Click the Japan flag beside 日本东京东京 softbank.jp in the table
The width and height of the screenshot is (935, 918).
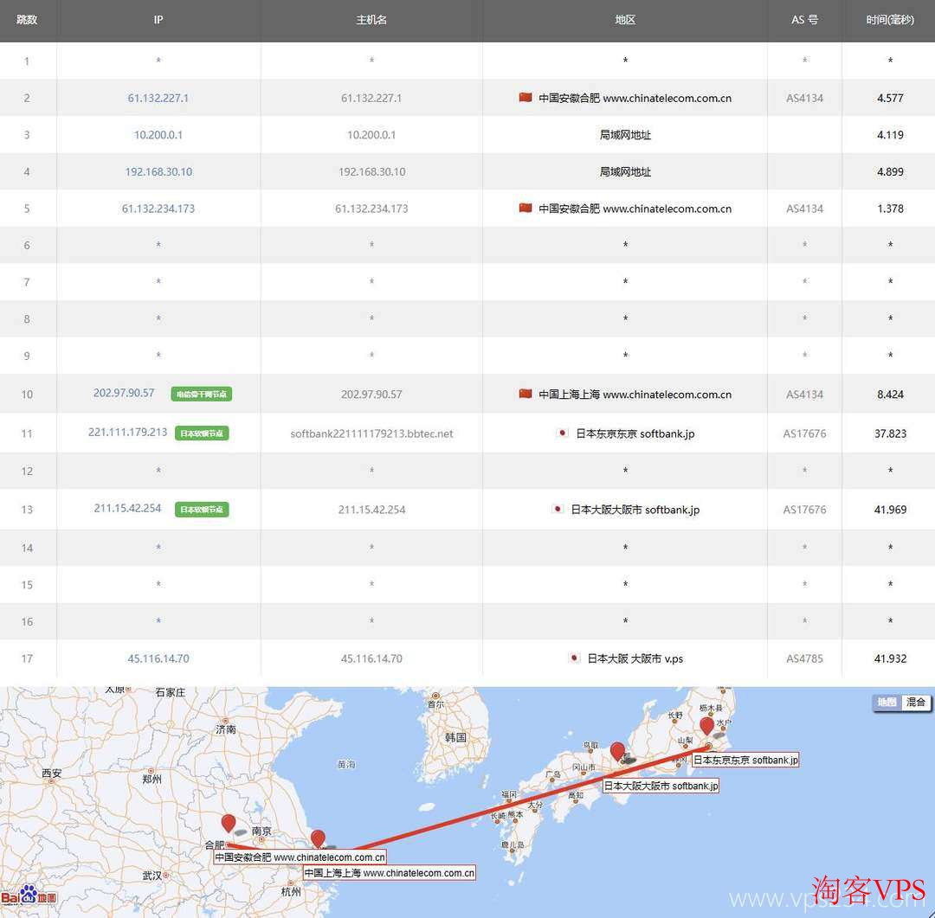[562, 433]
